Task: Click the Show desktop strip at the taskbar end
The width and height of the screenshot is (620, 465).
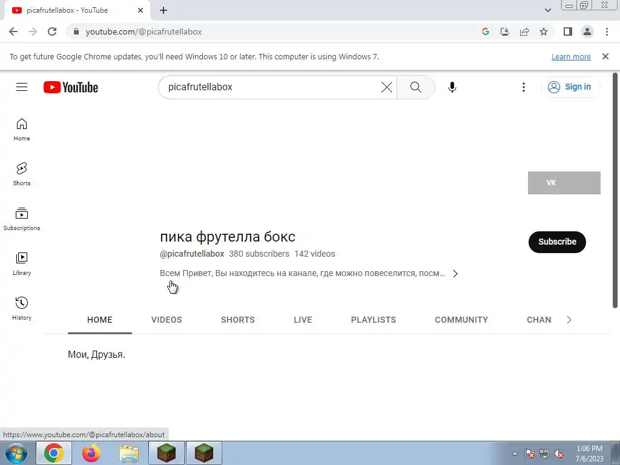Action: 615,453
